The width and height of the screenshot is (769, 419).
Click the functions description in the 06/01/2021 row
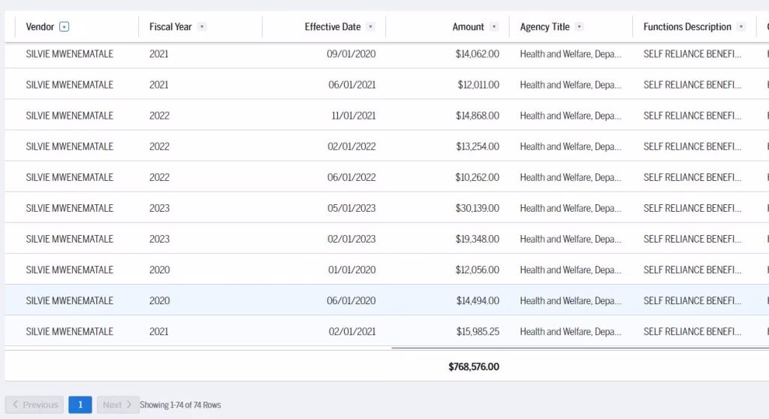tap(692, 85)
